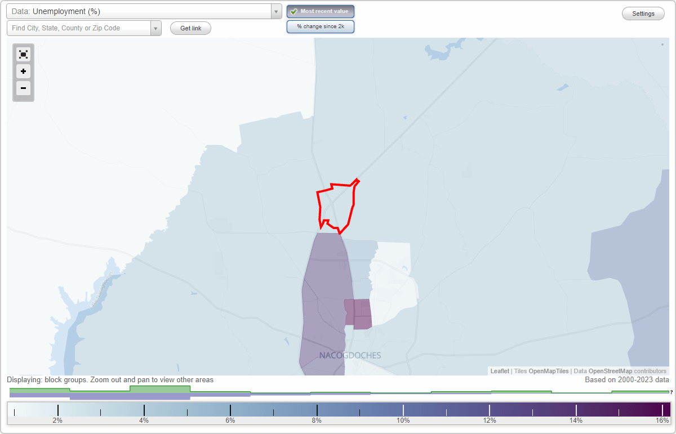Click the Leaflet attribution link
This screenshot has height=434, width=676.
500,371
